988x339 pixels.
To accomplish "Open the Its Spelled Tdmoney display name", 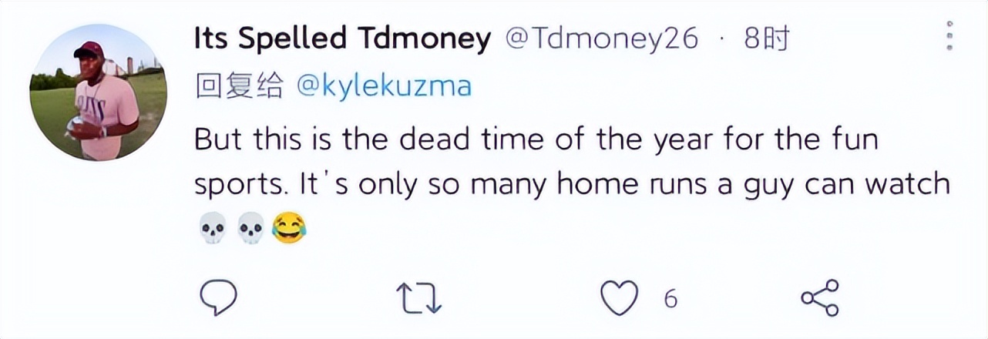I will click(x=342, y=39).
